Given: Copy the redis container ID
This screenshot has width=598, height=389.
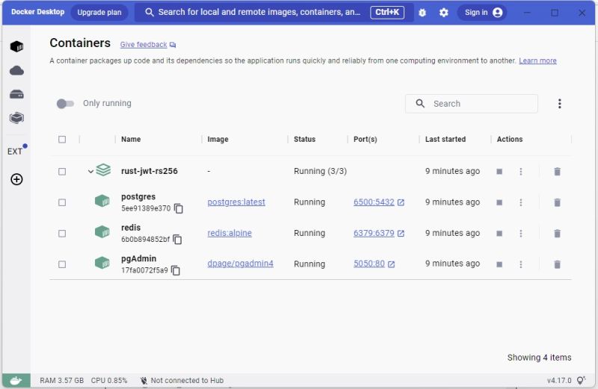Looking at the screenshot, I should 177,239.
